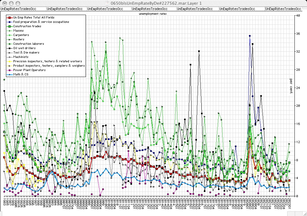This screenshot has width=307, height=216.
Task: Click the Construction laborers legend label
Action: point(29,44)
